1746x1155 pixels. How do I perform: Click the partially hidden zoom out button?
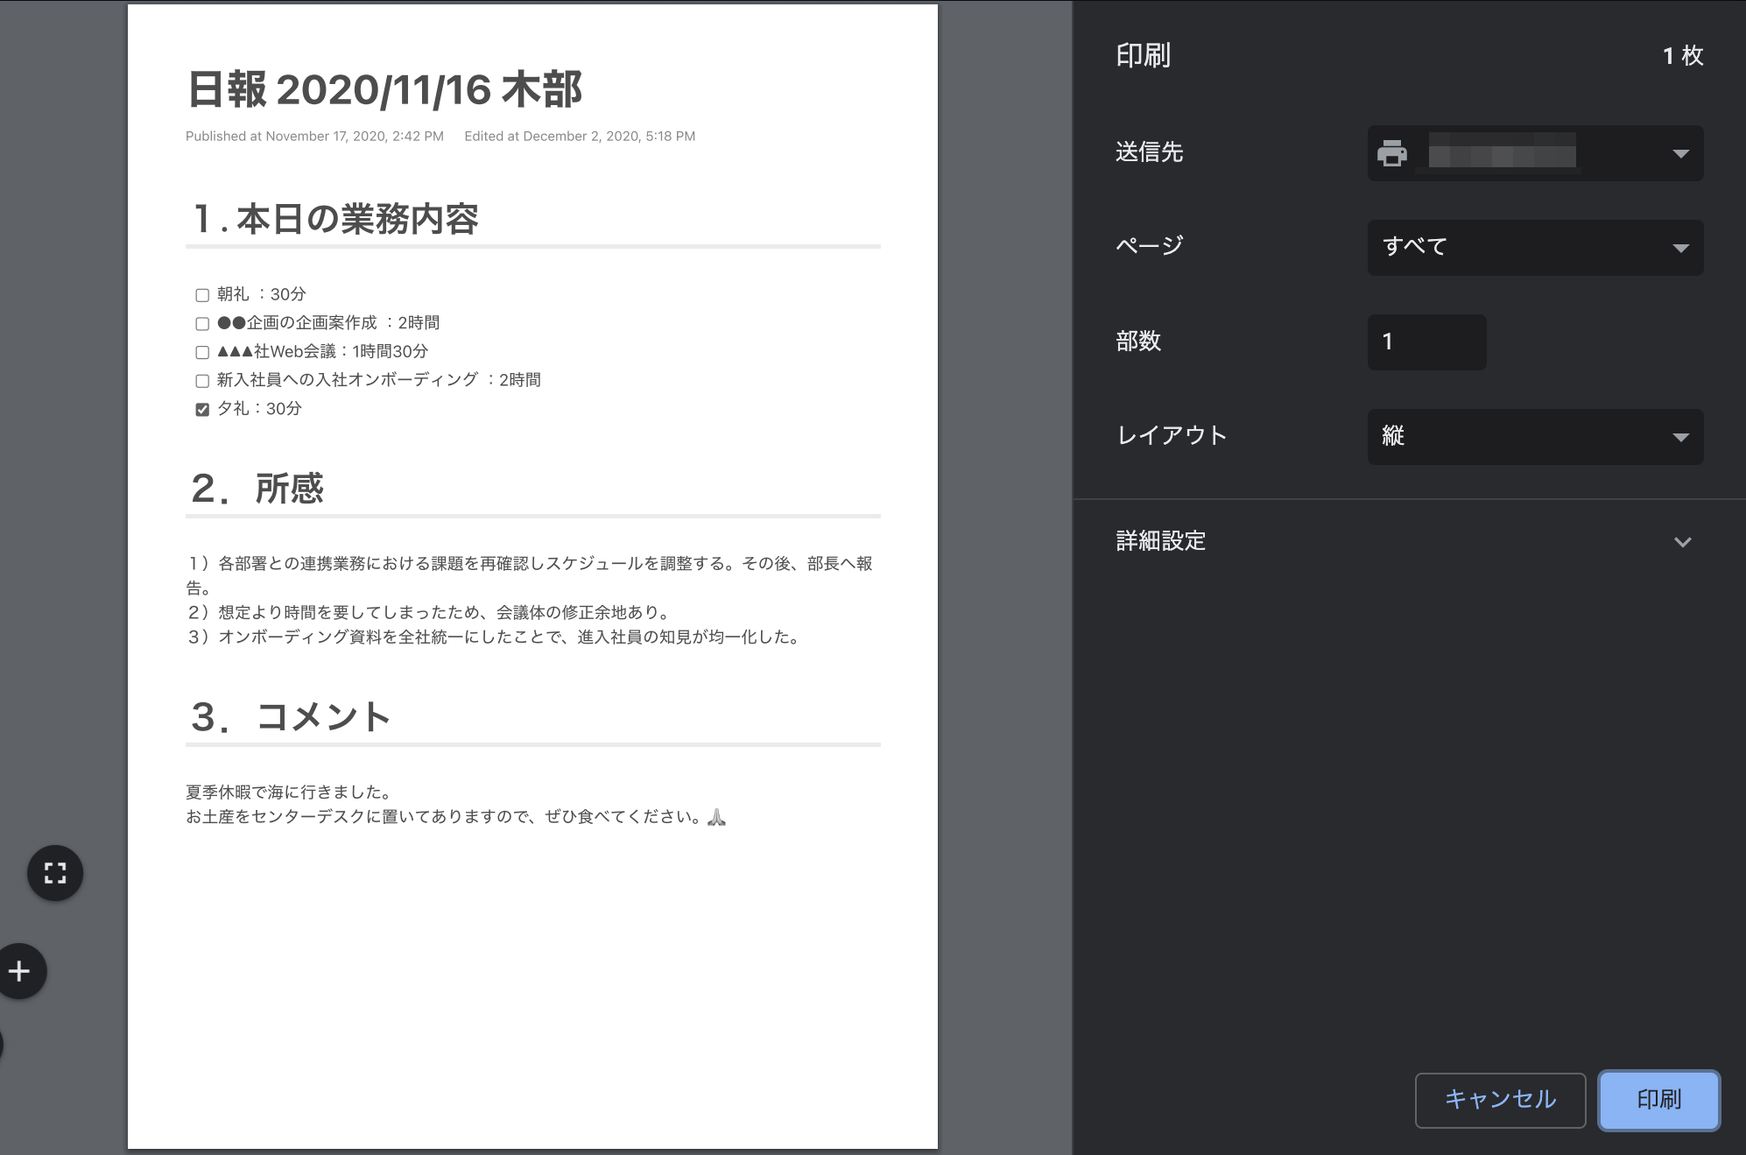tap(1, 1044)
